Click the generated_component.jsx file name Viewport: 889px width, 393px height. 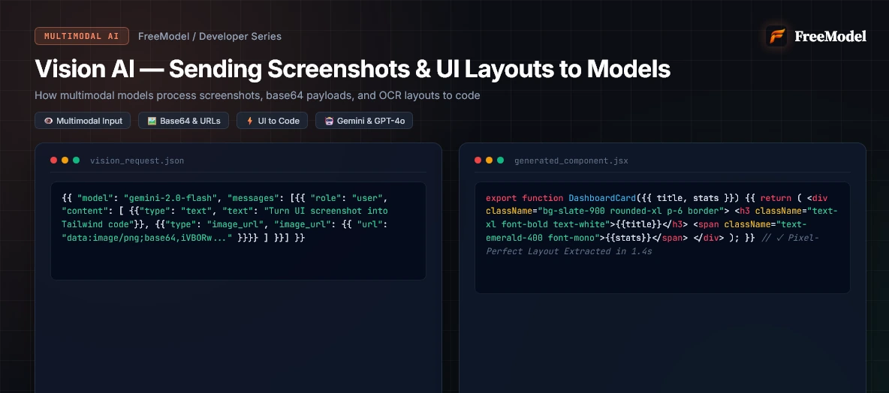[x=571, y=160]
